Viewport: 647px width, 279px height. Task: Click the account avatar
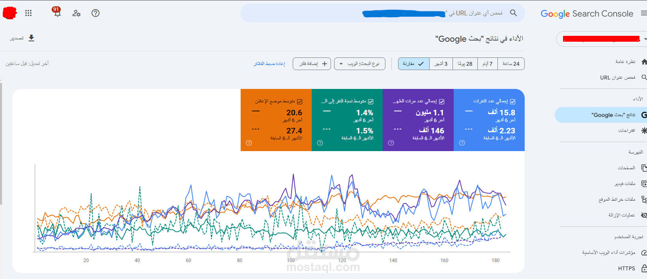9,13
